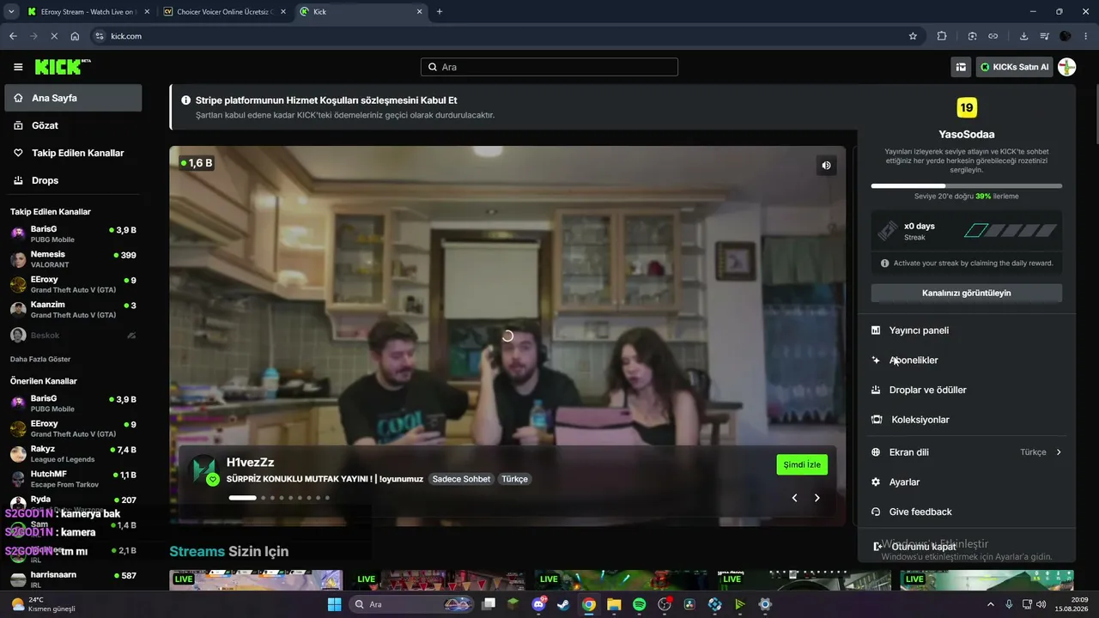1099x618 pixels.
Task: Click daily streak reward indicator
Action: tap(1010, 230)
